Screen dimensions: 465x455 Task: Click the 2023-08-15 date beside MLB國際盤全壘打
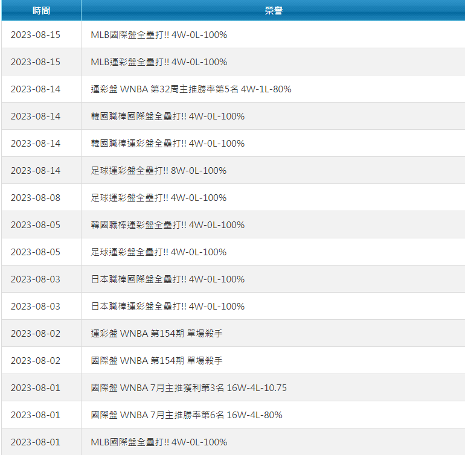[x=36, y=35]
